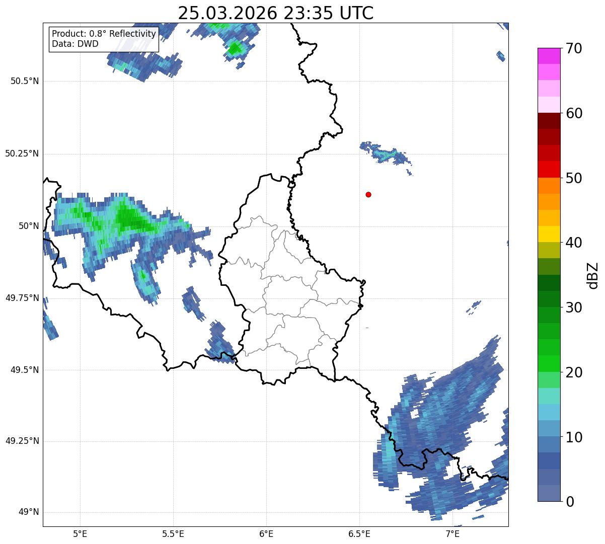
Task: Click the "Data: DWD" text
Action: 75,44
